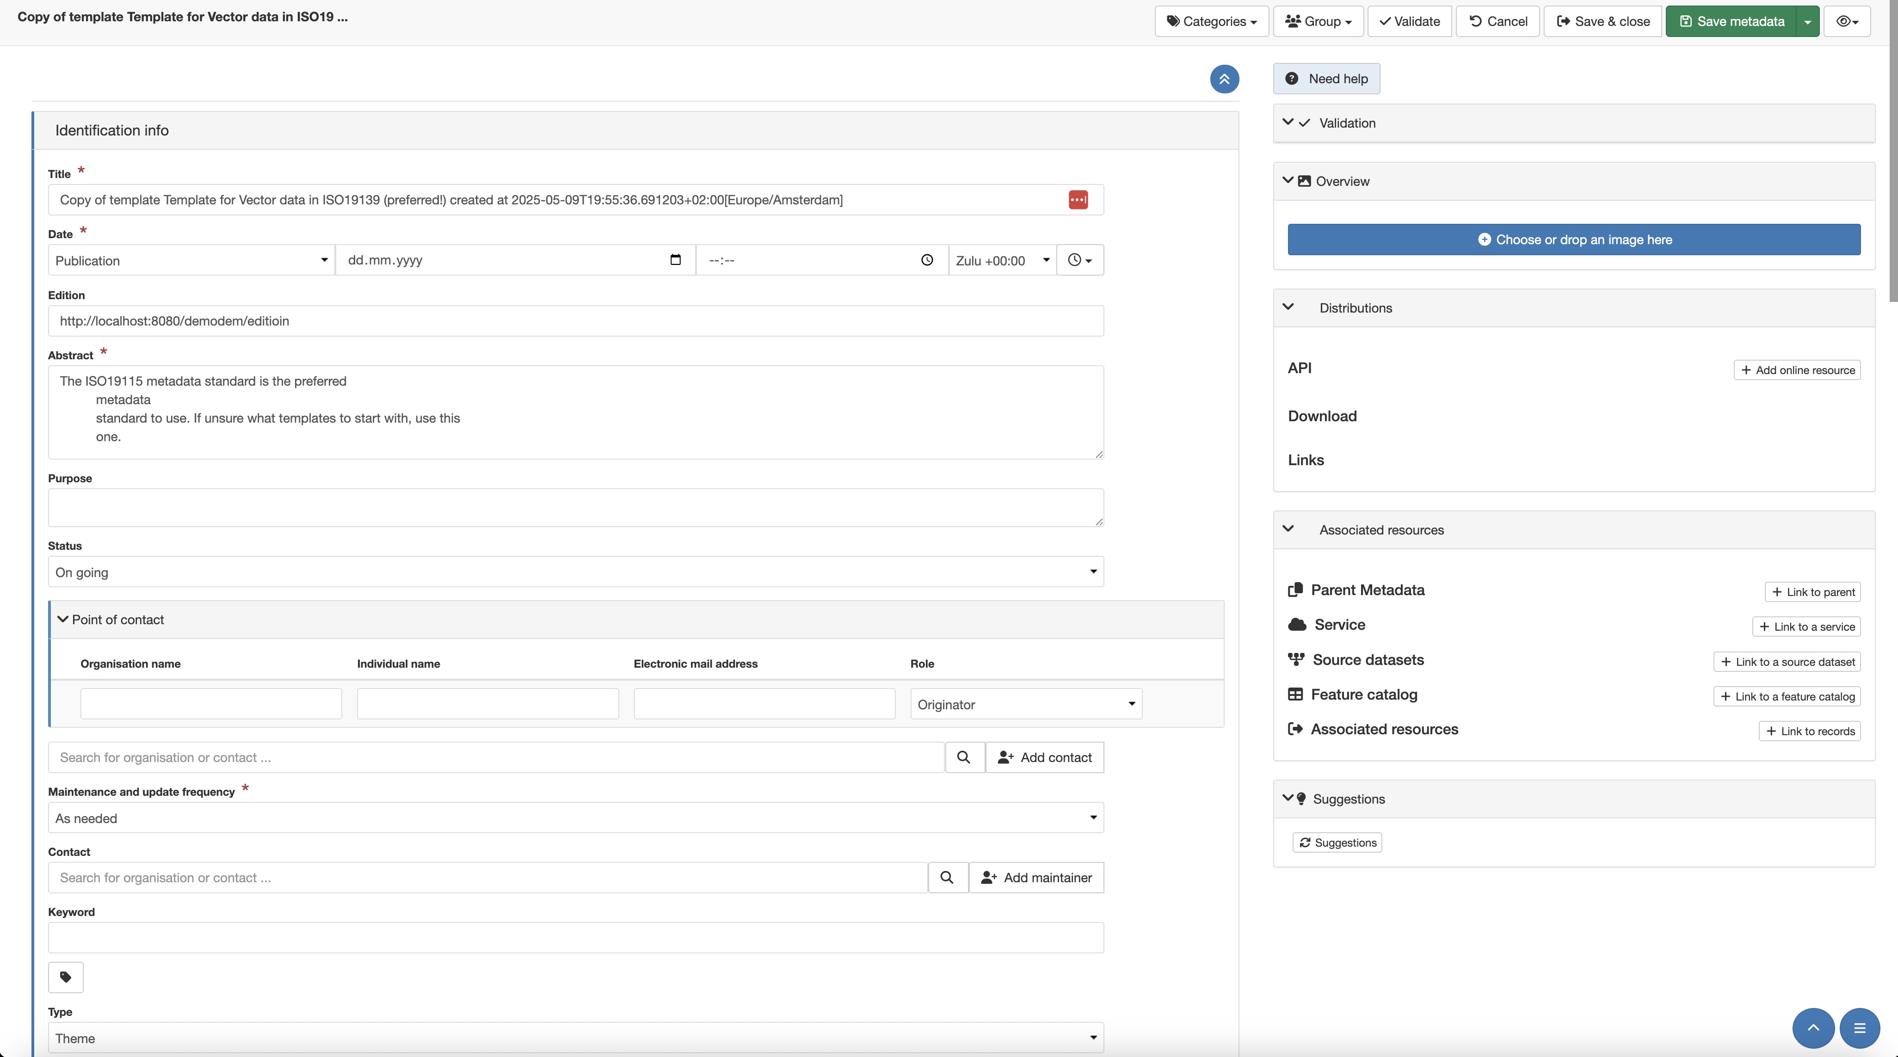Focus the Title input field
1898x1057 pixels.
click(x=575, y=200)
